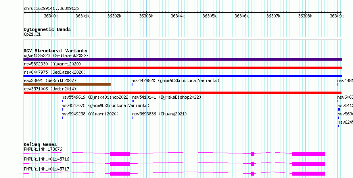Screen dimensions: 353x178
Task: Select the smallest exon of NM_001145717
Action: (x=253, y=174)
